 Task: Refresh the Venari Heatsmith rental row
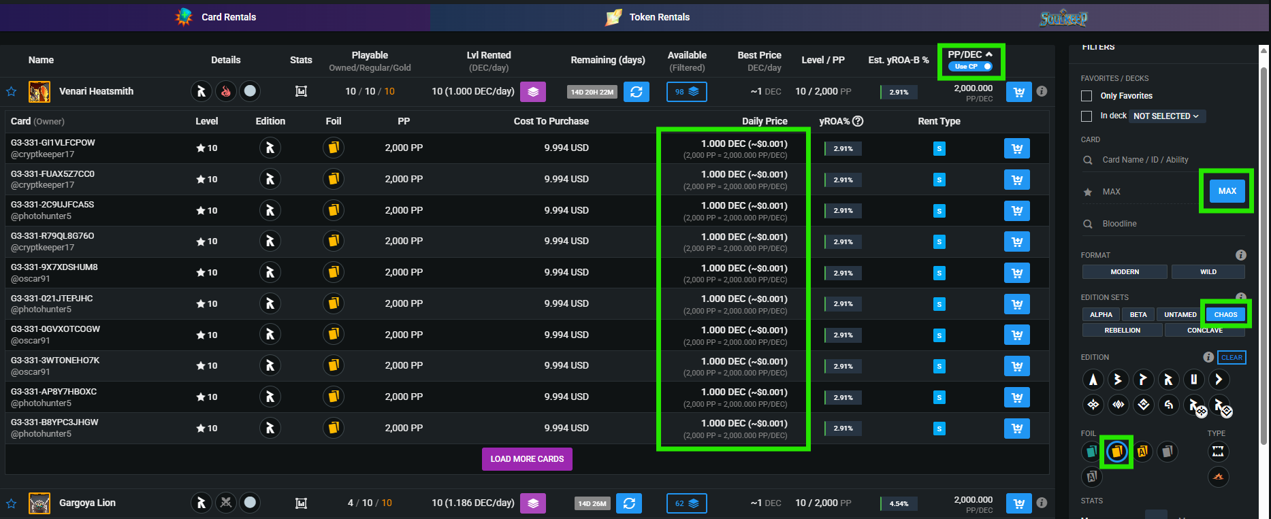point(637,91)
